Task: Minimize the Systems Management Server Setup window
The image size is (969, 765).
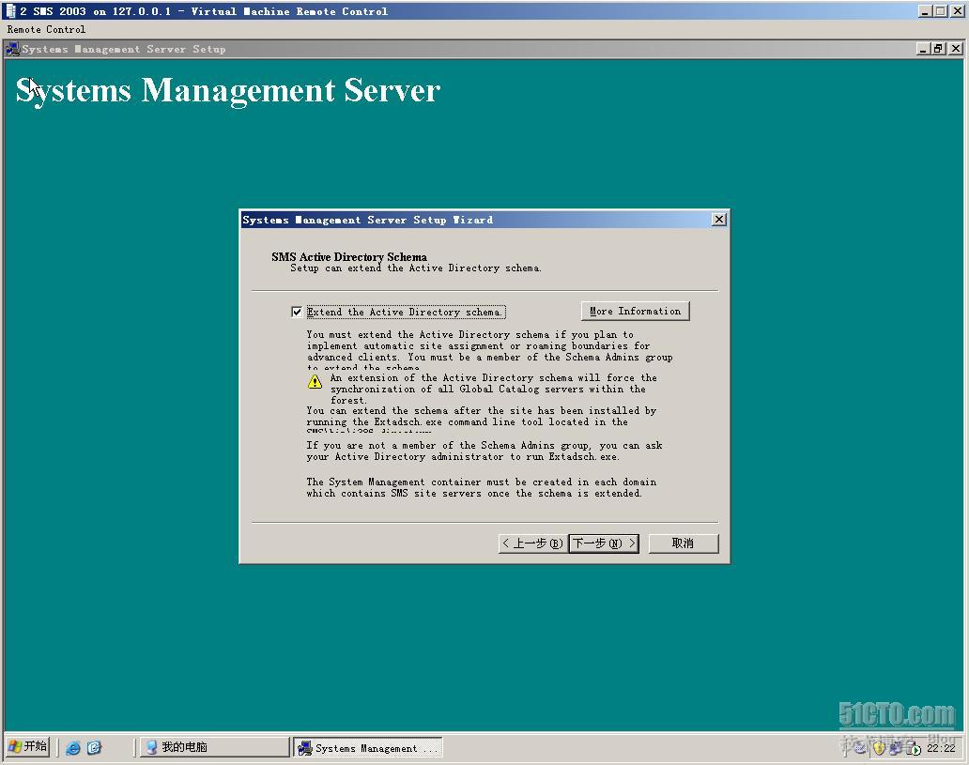Action: point(923,48)
